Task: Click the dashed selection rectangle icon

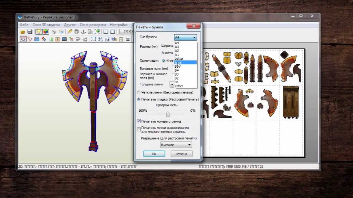Action: [94, 39]
